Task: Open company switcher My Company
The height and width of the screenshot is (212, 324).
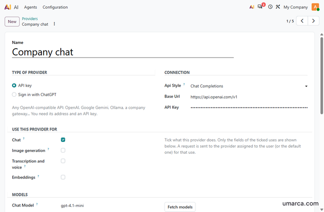Action: coord(296,7)
